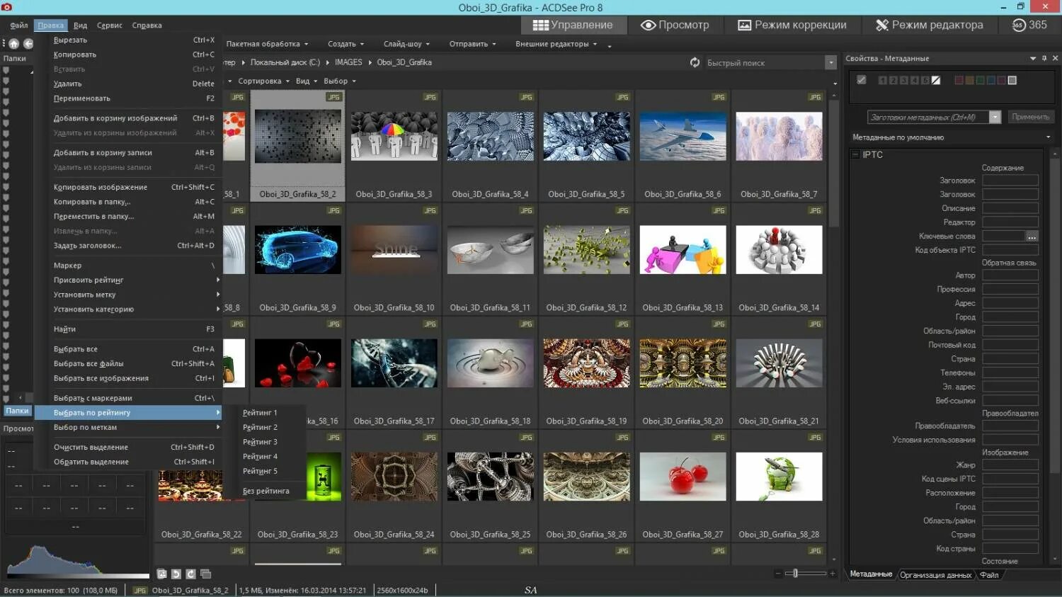This screenshot has height=597, width=1062.
Task: Click Локальный диск (C:) in breadcrumb
Action: pos(285,62)
